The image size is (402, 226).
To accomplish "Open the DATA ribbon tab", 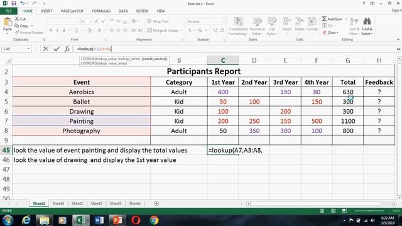I will [123, 11].
